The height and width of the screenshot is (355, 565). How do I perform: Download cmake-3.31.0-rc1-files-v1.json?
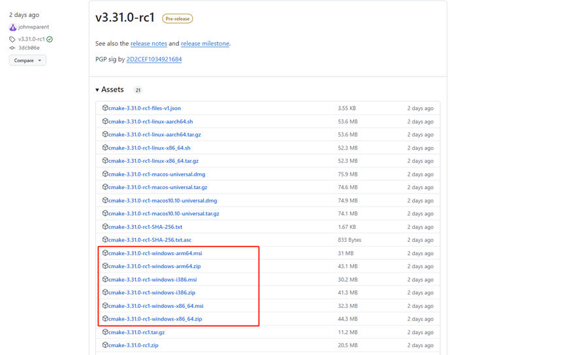[x=144, y=109]
